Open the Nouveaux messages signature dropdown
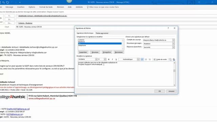 point(173,44)
